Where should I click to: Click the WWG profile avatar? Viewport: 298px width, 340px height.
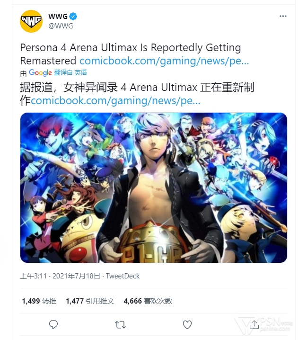coord(31,21)
